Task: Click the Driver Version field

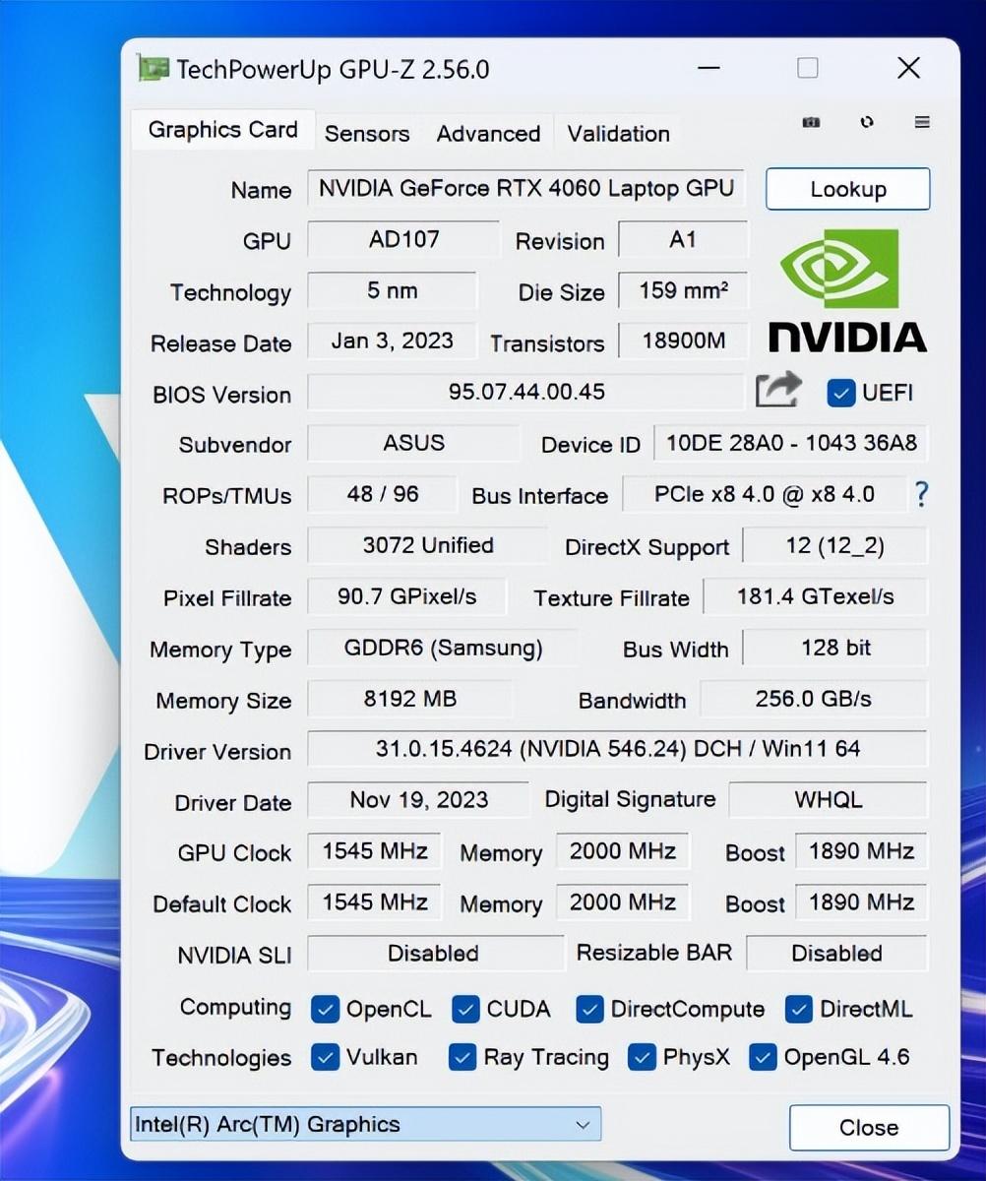Action: click(617, 749)
